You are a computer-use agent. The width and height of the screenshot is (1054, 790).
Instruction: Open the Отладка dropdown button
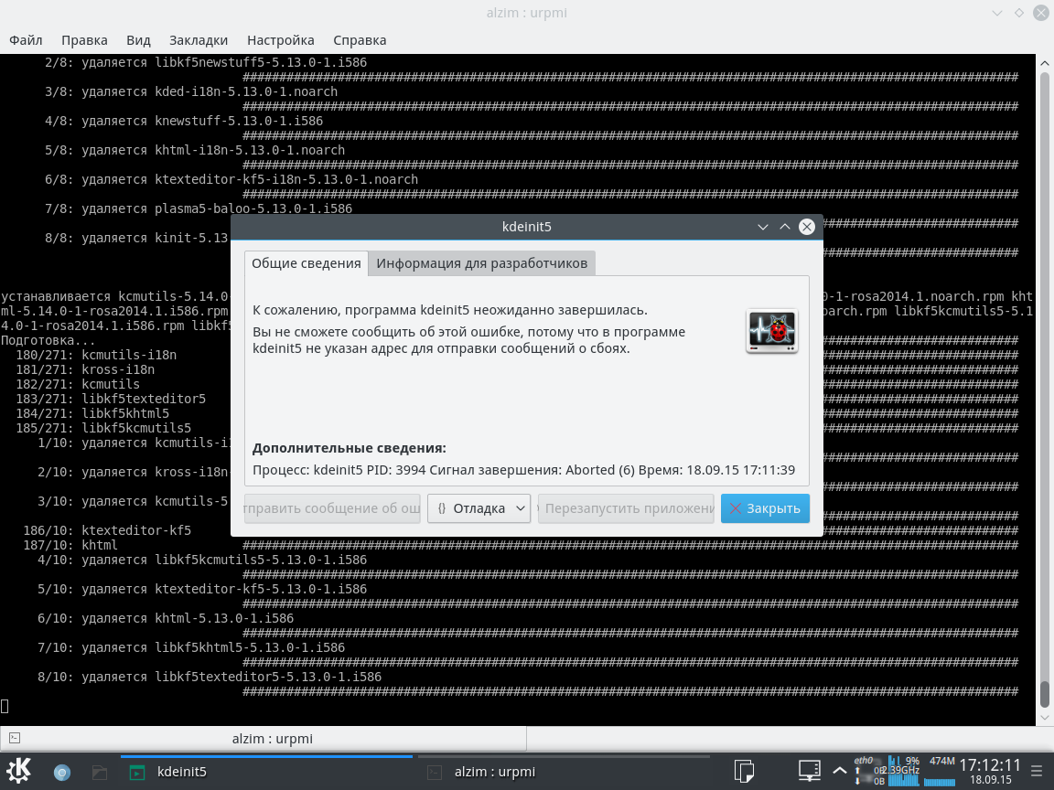click(479, 508)
